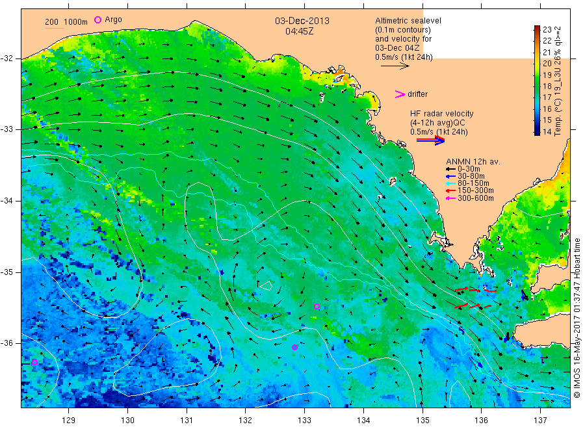Click the 14 value on the temperature scale
The width and height of the screenshot is (585, 429).
547,132
